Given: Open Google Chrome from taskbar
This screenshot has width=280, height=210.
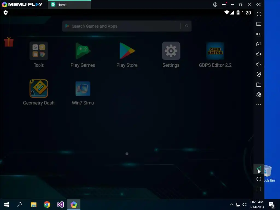Looking at the screenshot, I should click(x=47, y=205).
